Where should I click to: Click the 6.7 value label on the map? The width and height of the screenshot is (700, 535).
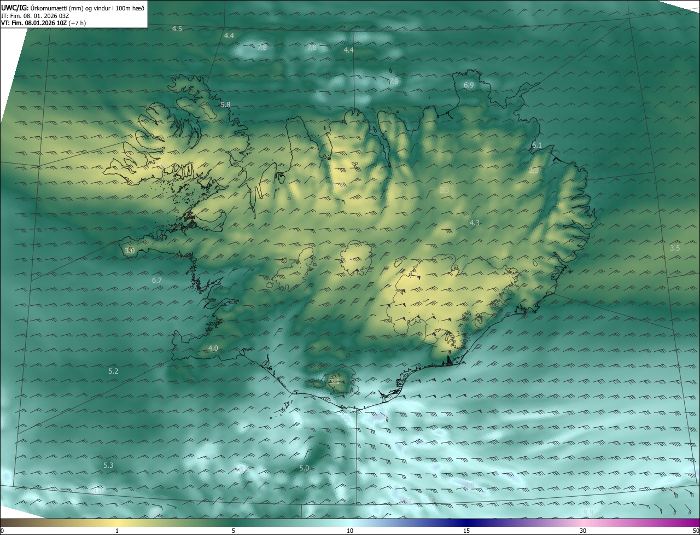pos(157,280)
